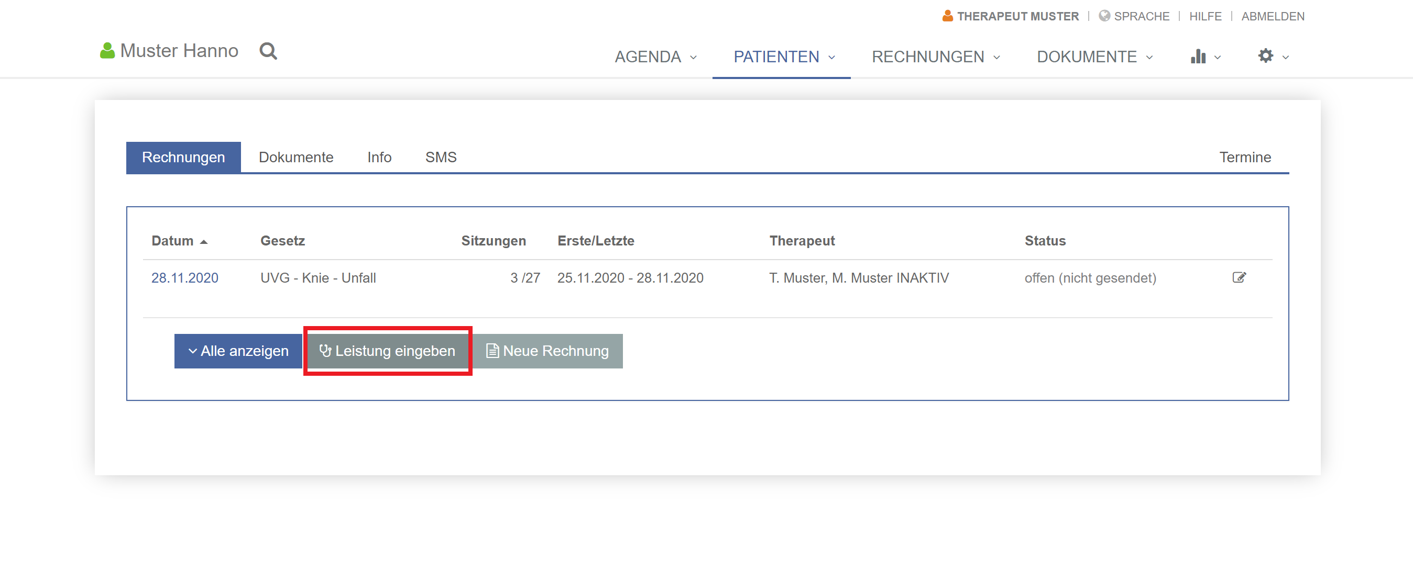Click the THERAPEUT MUSTER user link
The width and height of the screenshot is (1413, 582).
[1017, 16]
